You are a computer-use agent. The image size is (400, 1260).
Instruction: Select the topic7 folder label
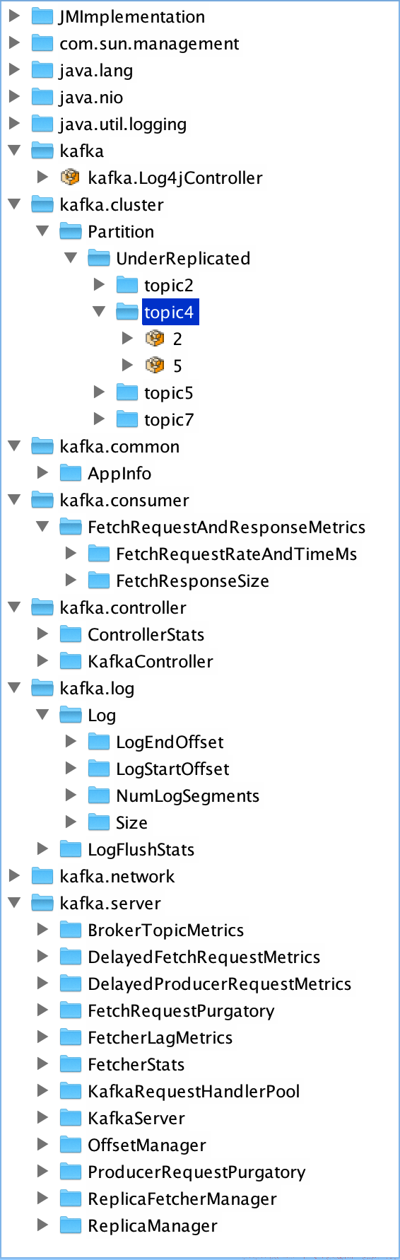click(169, 419)
